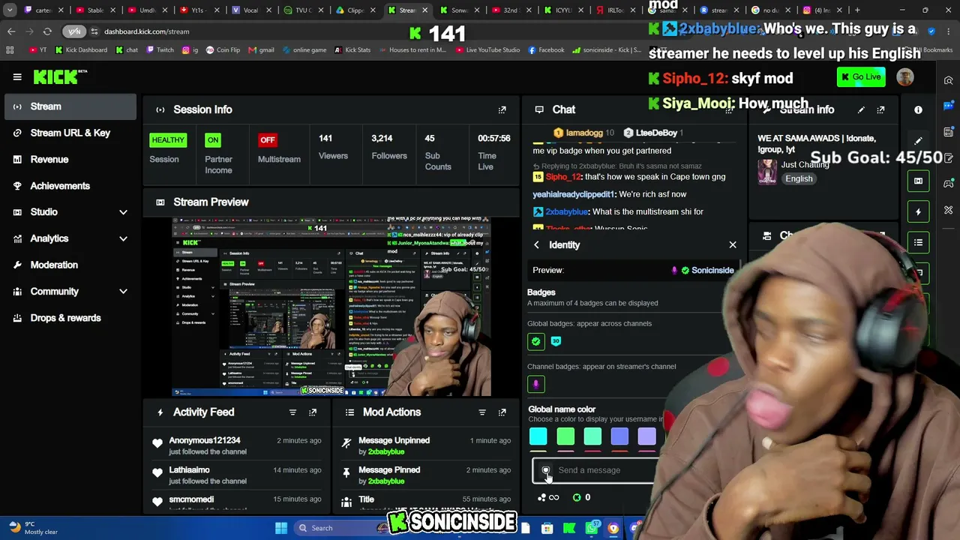This screenshot has height=540, width=960.
Task: Edit stream info with the pencil icon
Action: click(x=861, y=109)
